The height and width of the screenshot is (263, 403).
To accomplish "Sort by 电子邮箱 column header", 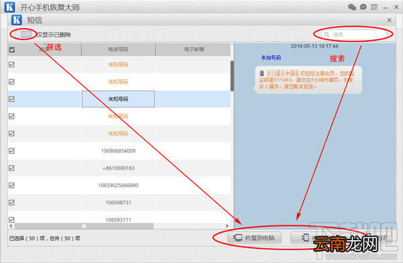I will (x=194, y=50).
